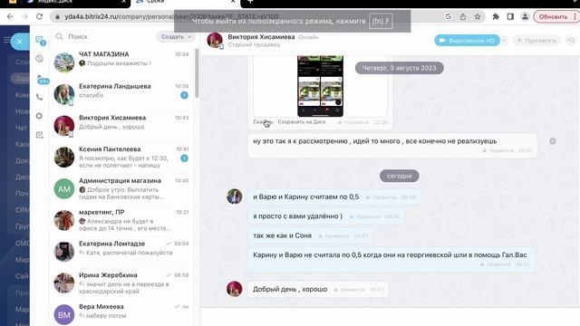Open the ЧАТ МАГАЗИНА conversation
Image resolution: width=580 pixels, height=326 pixels.
pos(121,62)
